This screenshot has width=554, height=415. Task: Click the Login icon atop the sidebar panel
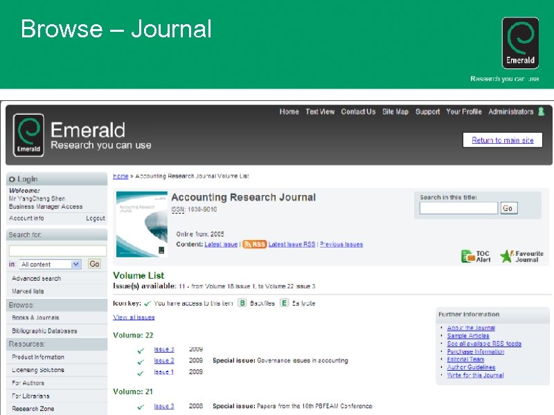12,178
